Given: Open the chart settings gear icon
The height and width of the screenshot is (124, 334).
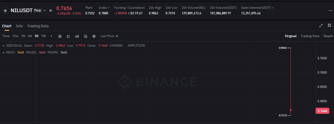Looking at the screenshot, I should pyautogui.click(x=94, y=36).
